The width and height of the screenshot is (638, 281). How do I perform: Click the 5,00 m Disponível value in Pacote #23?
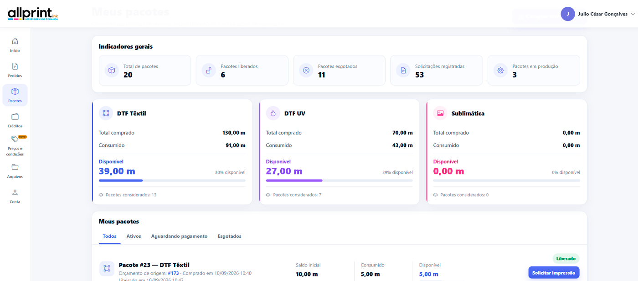pos(429,274)
